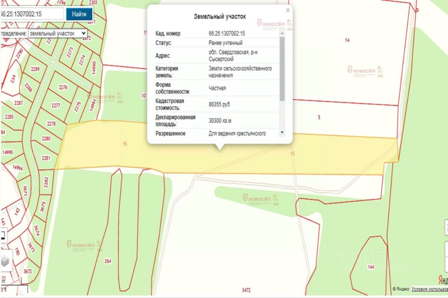
Task: Open the Условия использования link
Action: click(x=429, y=289)
